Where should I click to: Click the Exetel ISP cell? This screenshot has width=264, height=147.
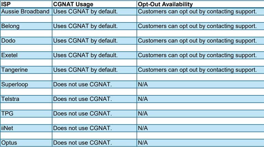[26, 55]
